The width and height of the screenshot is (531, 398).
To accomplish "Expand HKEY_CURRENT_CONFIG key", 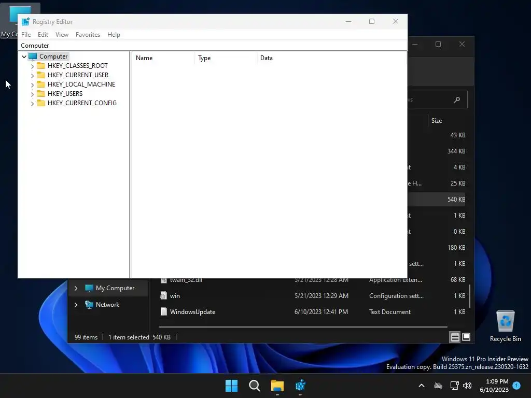I will pos(33,103).
